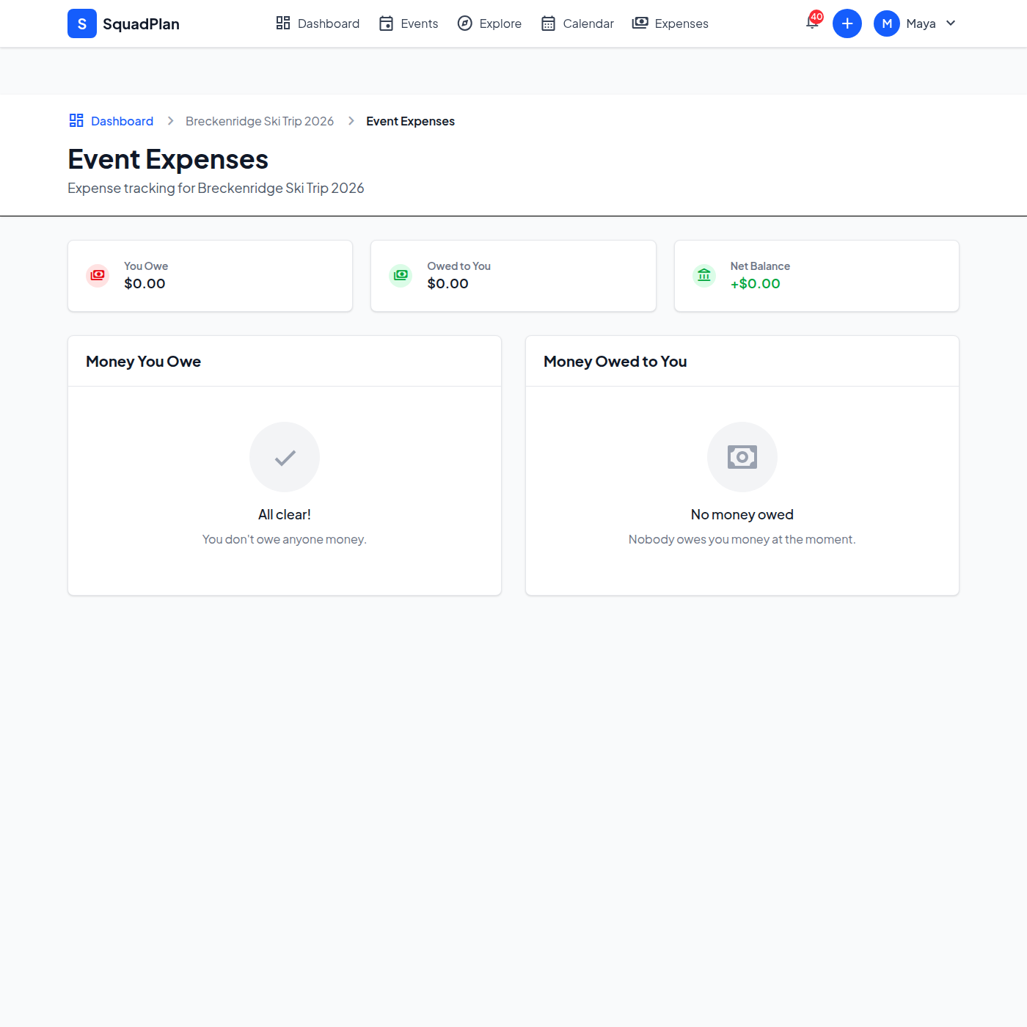Click the SquadPlan brand name
This screenshot has width=1027, height=1027.
[x=141, y=24]
